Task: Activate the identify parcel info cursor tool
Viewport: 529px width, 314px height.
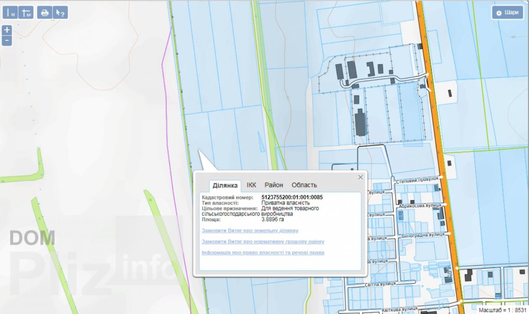Action: pyautogui.click(x=60, y=13)
